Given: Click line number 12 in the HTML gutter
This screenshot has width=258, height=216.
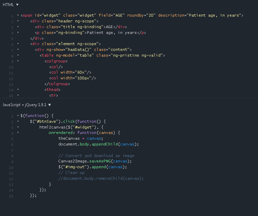Looking at the screenshot, I should [11, 79].
